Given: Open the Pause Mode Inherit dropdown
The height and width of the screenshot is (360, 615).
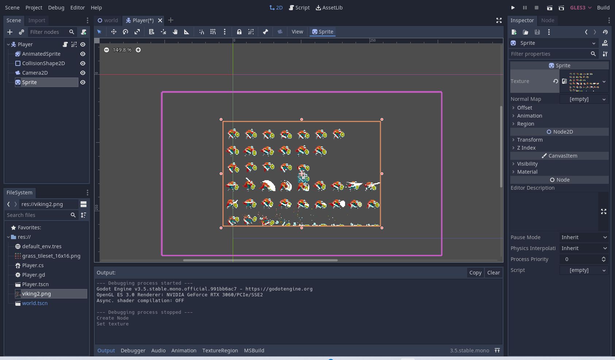Looking at the screenshot, I should click(584, 237).
